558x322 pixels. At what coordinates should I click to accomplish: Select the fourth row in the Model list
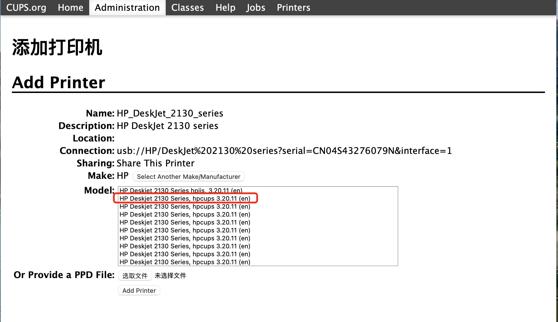tap(185, 214)
